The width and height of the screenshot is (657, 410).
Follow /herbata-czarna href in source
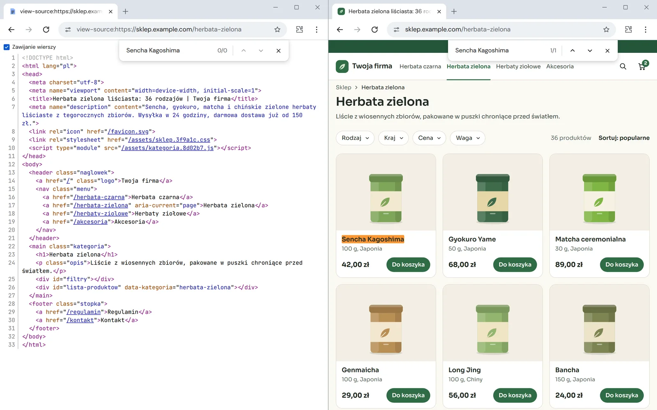point(99,197)
